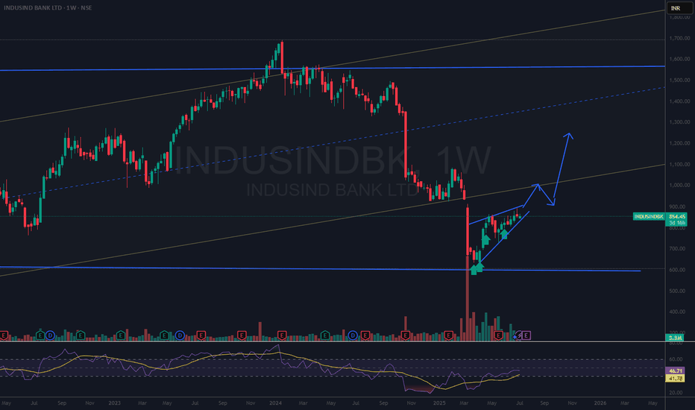Open the green earnings marker near January 2023

coord(121,335)
